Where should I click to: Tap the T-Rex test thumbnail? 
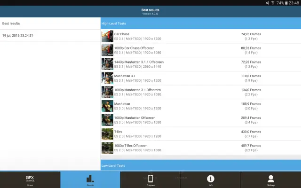click(x=107, y=134)
